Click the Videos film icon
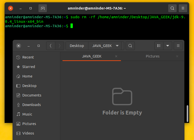Screen dimensions: 194x140 point(18,133)
